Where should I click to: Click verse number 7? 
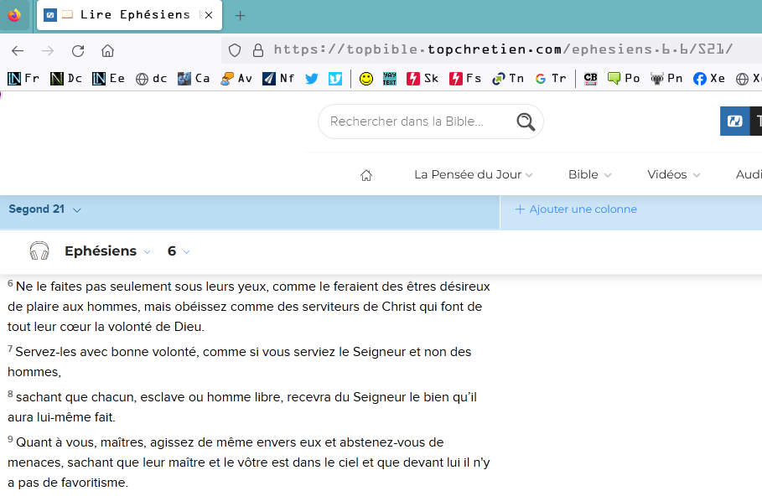tap(10, 349)
